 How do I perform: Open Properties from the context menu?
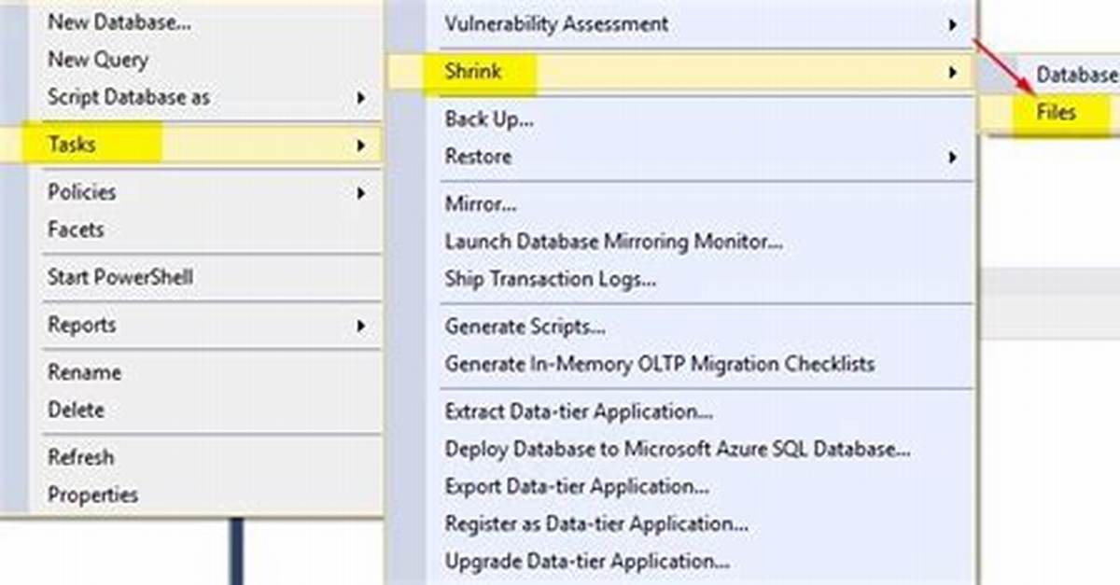pyautogui.click(x=92, y=494)
